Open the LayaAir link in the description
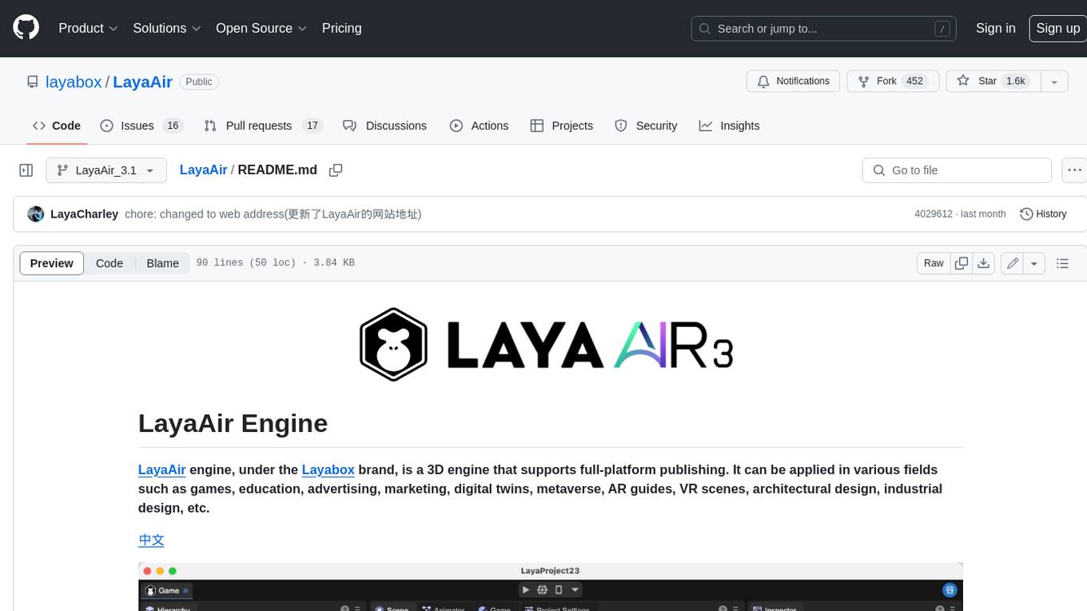Screen dimensions: 1087x611 (x=162, y=469)
